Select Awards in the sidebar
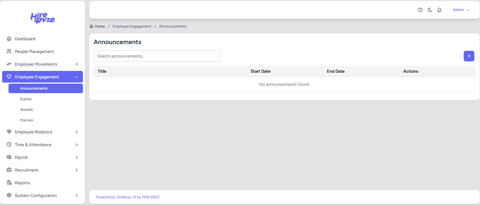This screenshot has height=205, width=480. (27, 110)
